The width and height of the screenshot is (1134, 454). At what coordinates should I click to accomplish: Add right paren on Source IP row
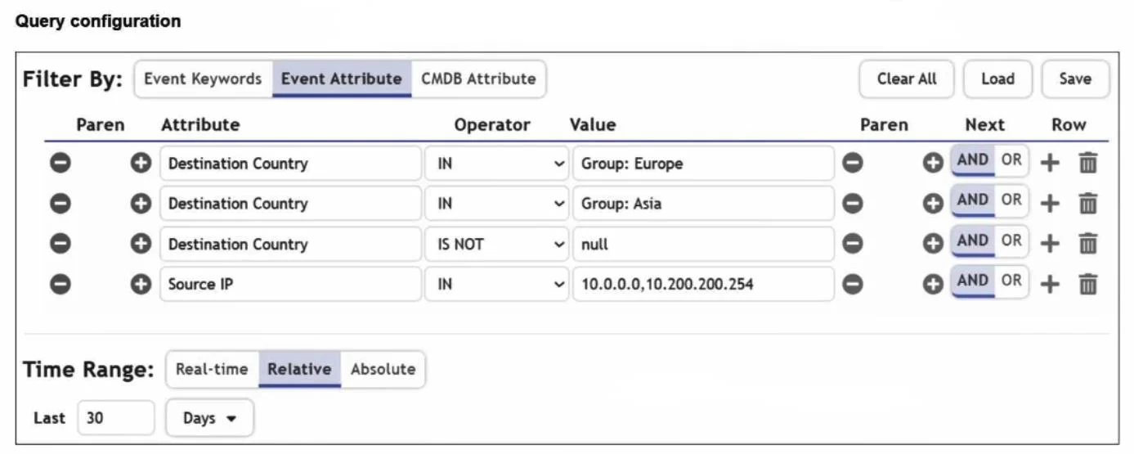(933, 284)
